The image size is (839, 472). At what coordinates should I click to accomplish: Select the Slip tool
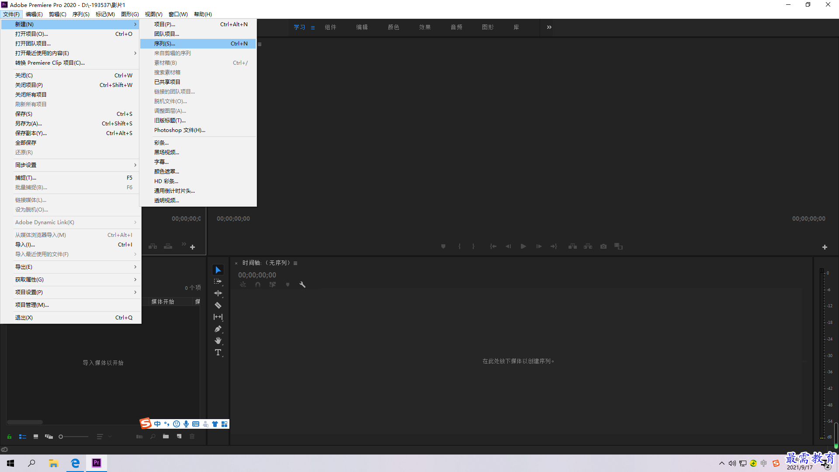(x=218, y=317)
